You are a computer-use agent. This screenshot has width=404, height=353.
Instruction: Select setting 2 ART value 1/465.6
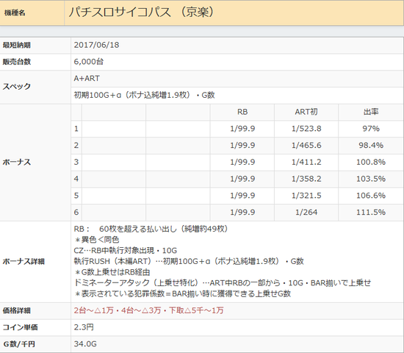pyautogui.click(x=306, y=146)
